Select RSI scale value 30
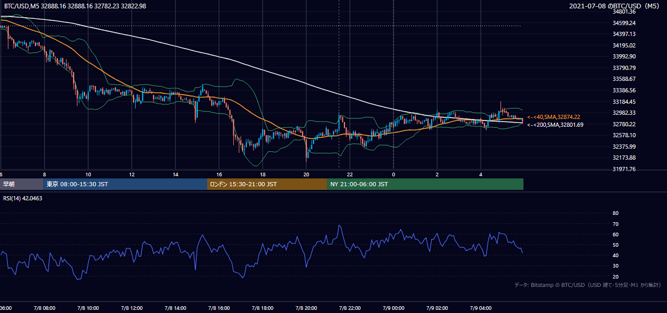Screen dimensions: 667x313 click(x=615, y=266)
